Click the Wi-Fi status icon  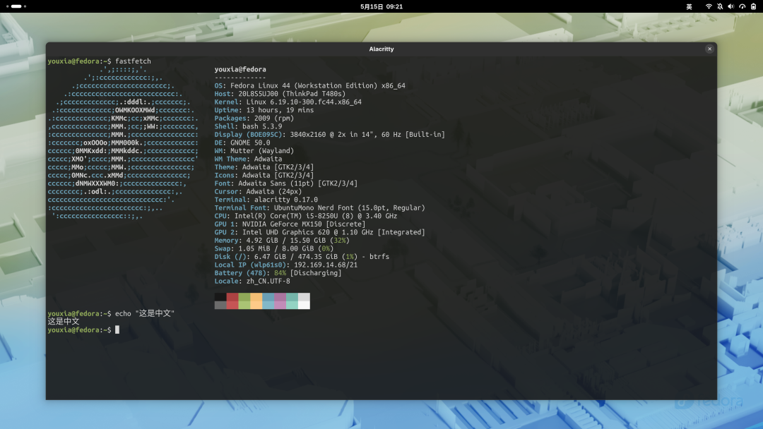(709, 6)
